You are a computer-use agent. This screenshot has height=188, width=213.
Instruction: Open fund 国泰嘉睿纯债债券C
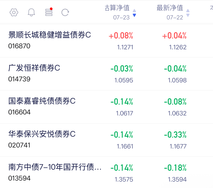click(42, 101)
